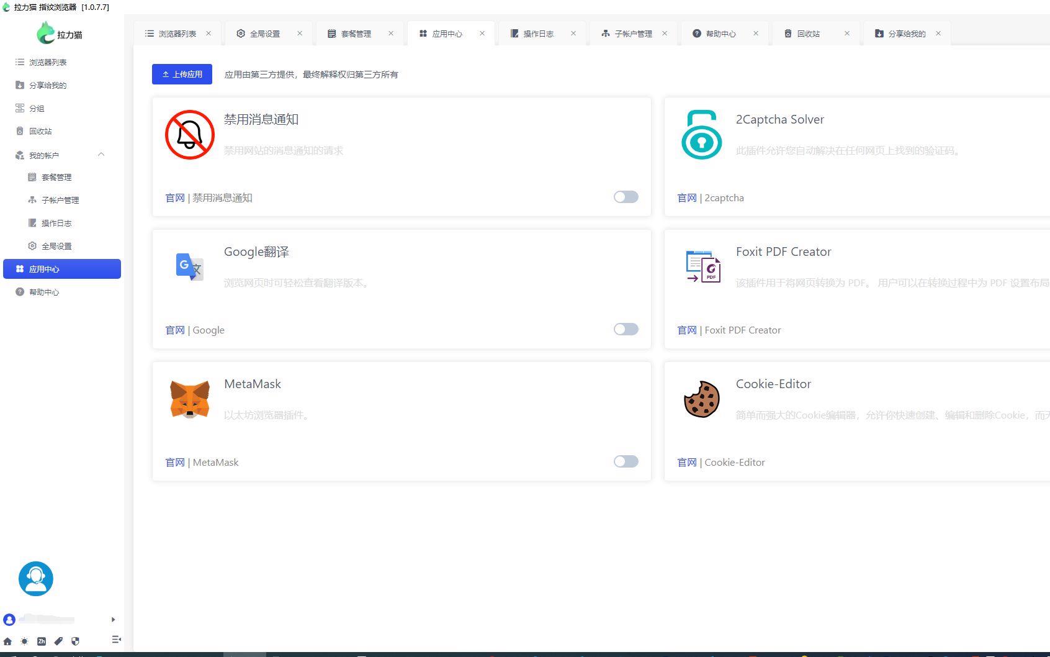Image resolution: width=1050 pixels, height=657 pixels.
Task: Enable the Google翻译 toggle switch
Action: tap(626, 329)
